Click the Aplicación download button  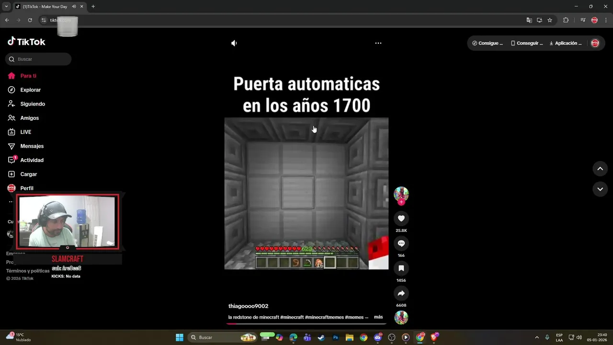click(x=566, y=43)
